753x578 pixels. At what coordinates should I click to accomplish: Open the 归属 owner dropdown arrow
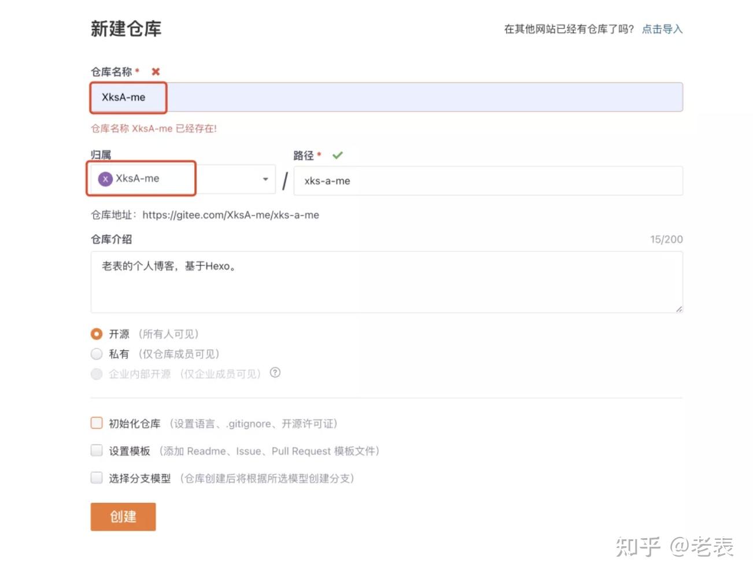click(265, 179)
